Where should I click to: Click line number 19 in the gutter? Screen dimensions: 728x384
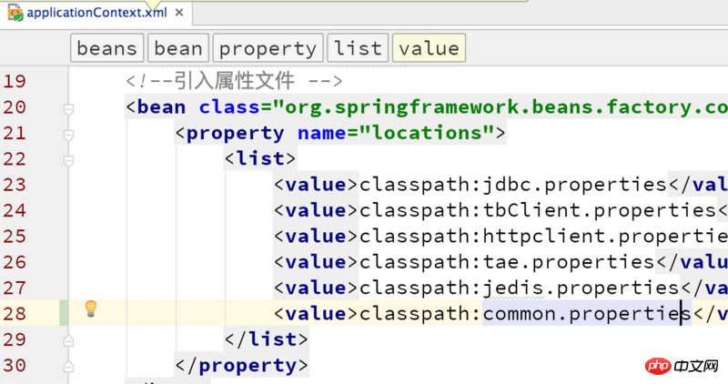click(x=15, y=81)
